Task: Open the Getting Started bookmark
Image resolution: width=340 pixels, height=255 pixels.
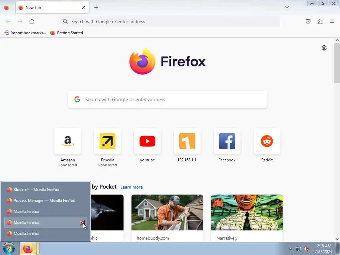Action: point(66,33)
